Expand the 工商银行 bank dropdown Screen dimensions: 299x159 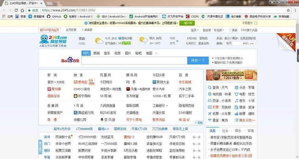click(x=167, y=105)
